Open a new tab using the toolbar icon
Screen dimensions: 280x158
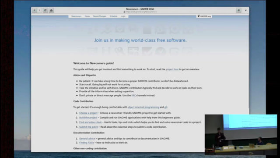coord(52,11)
